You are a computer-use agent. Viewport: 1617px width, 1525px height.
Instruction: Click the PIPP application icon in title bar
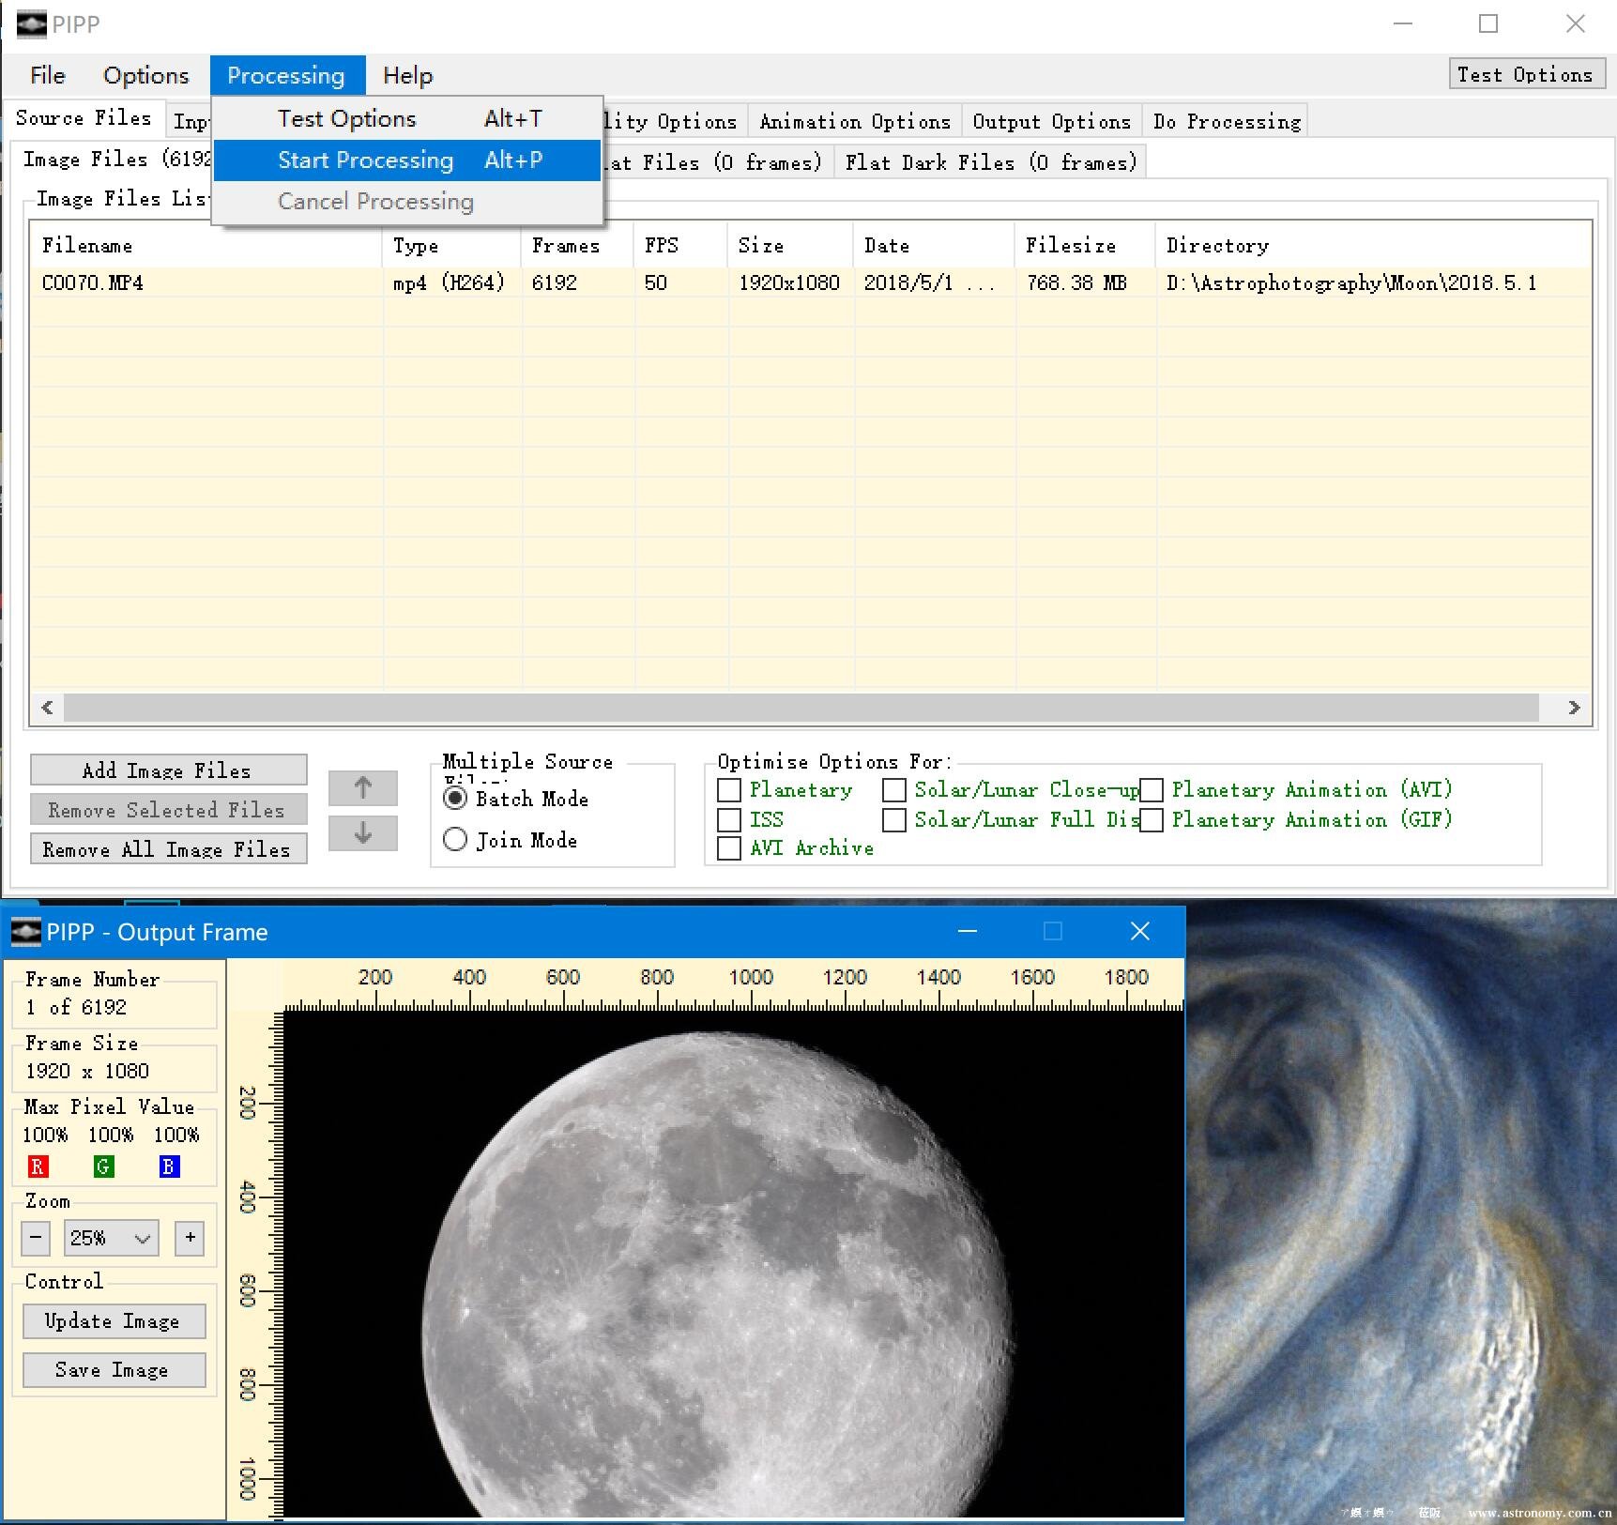31,23
